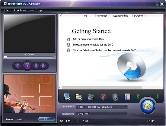The height and width of the screenshot is (126, 166).
Task: Click the 00:00:00 time display
Action: pyautogui.click(x=29, y=55)
